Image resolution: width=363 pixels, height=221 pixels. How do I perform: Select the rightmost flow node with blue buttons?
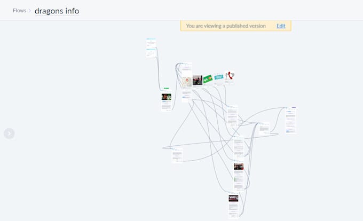[x=291, y=120]
